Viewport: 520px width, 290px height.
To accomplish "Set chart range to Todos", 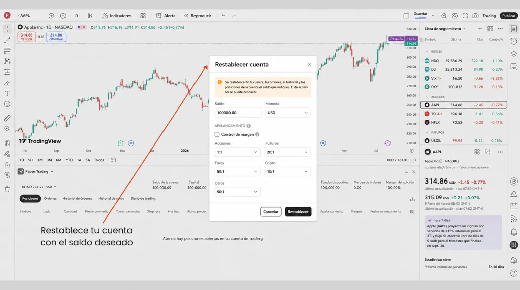I will point(99,160).
